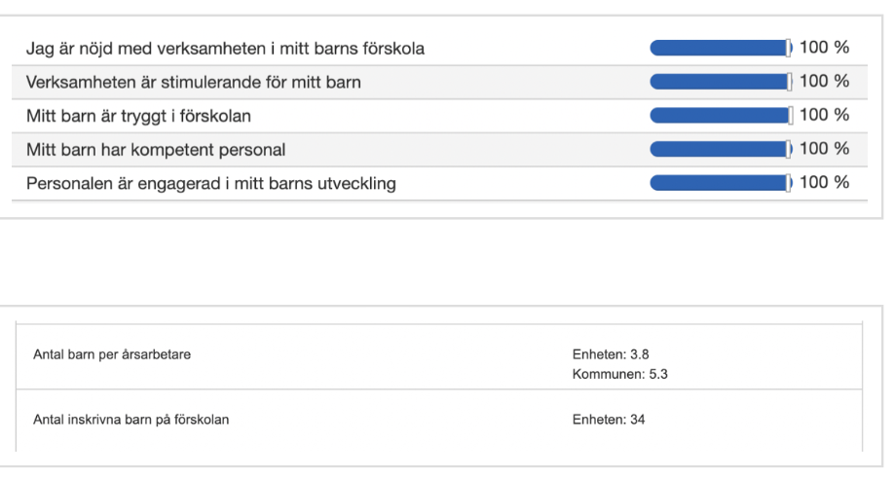Click 100 % beside "Mitt barn är tryggt"

pos(824,116)
